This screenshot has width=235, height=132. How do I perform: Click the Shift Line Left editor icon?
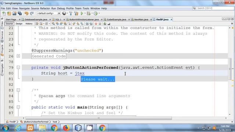[87, 24]
